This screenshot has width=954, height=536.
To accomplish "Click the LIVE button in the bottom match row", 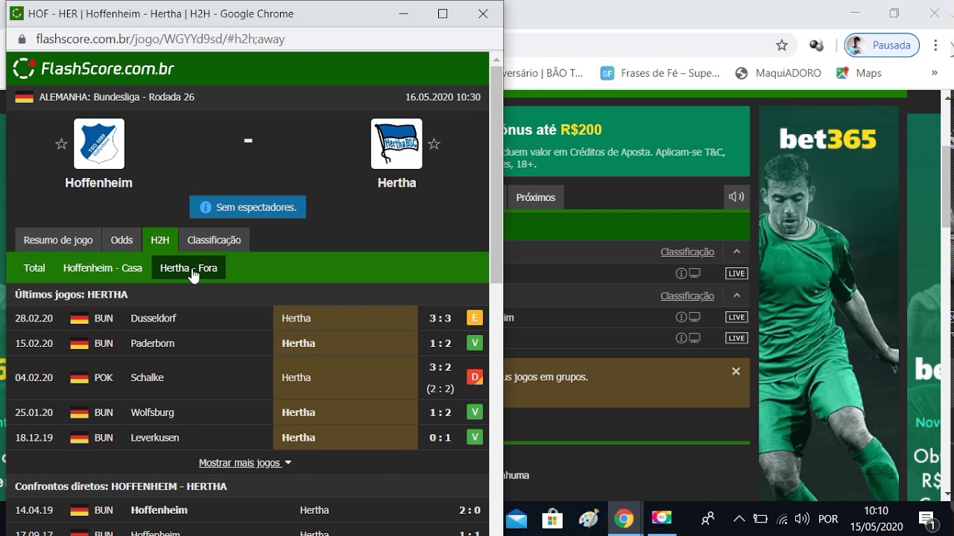I will 736,338.
